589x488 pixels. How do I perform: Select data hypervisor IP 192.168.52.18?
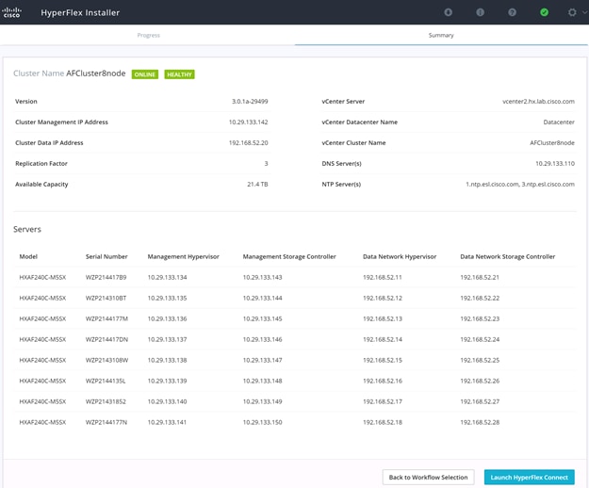[x=383, y=422]
